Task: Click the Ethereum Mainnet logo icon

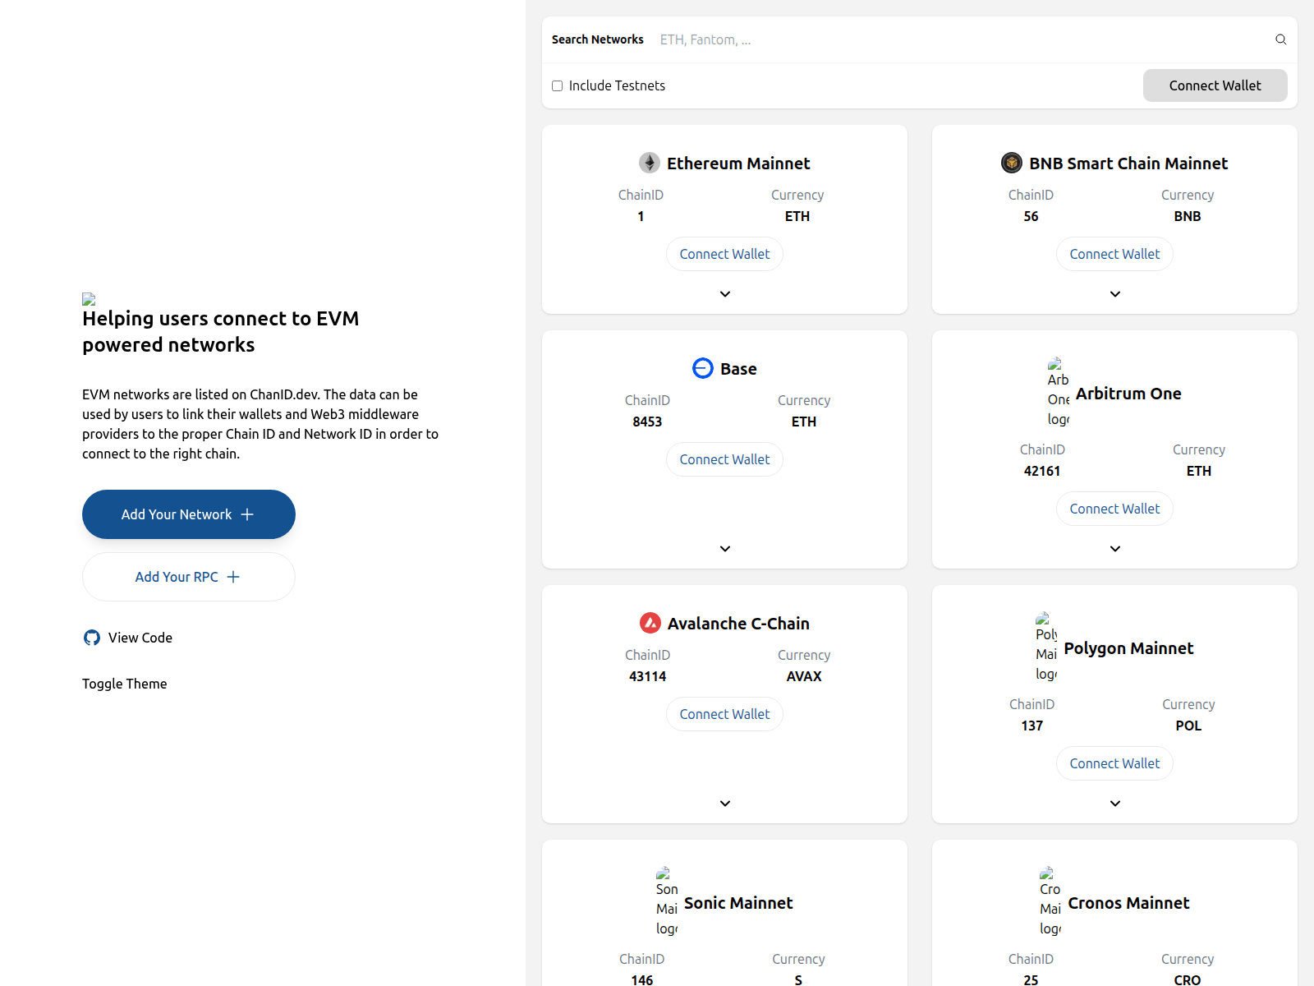Action: [x=650, y=163]
